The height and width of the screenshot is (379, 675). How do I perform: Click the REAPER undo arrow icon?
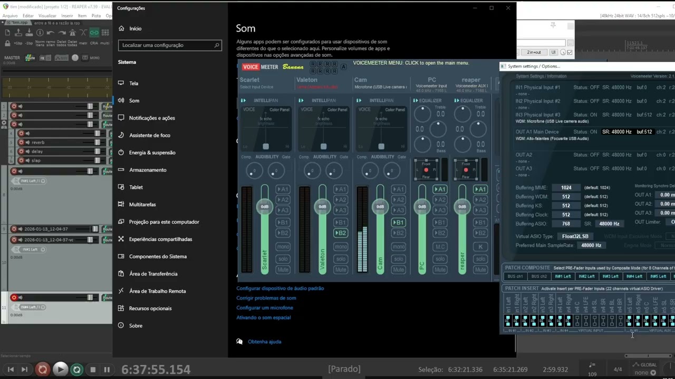coord(51,33)
